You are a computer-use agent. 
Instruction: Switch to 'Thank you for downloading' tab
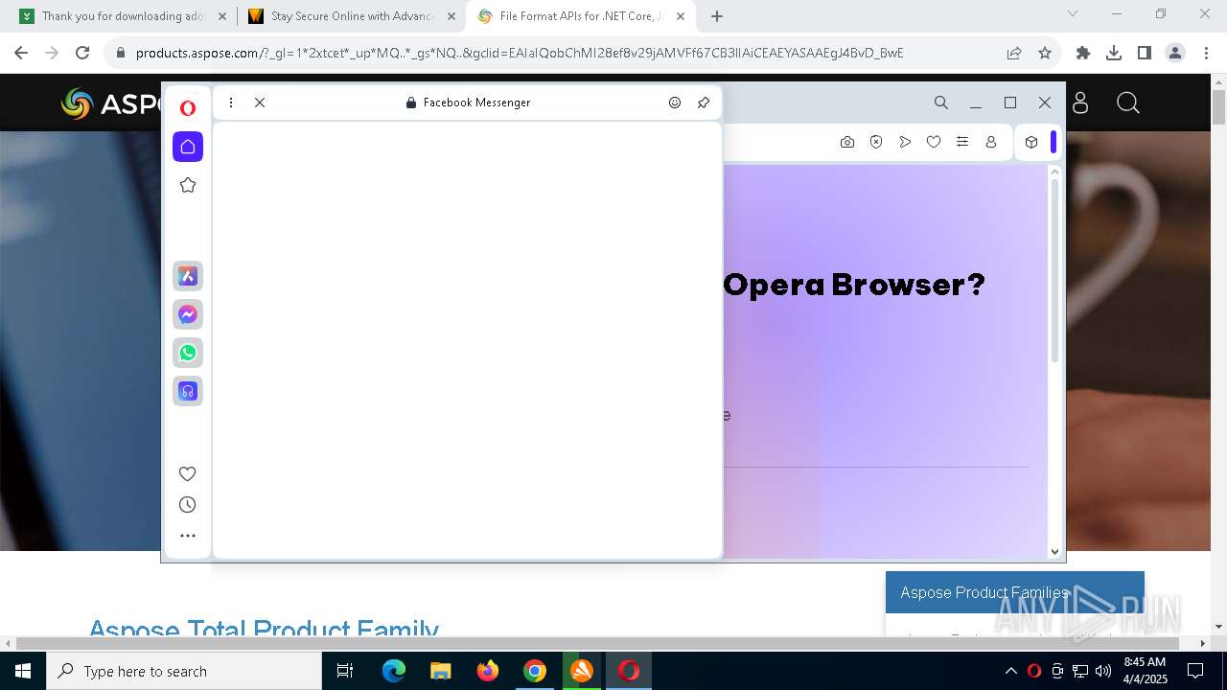[x=122, y=16]
